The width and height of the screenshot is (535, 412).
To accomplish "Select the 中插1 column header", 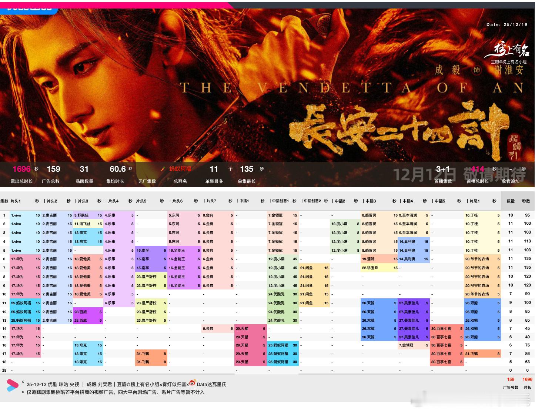I will pos(244,201).
